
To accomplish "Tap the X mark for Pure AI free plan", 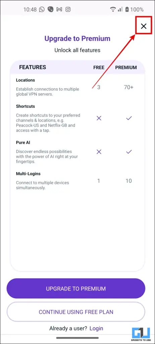I will pyautogui.click(x=99, y=152).
